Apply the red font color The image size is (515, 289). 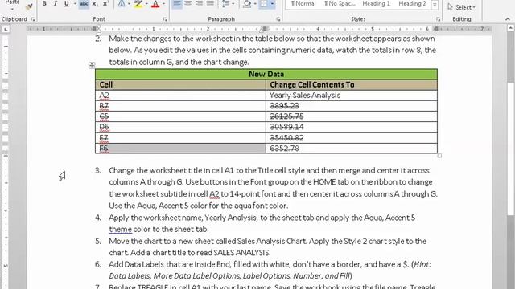pos(155,3)
